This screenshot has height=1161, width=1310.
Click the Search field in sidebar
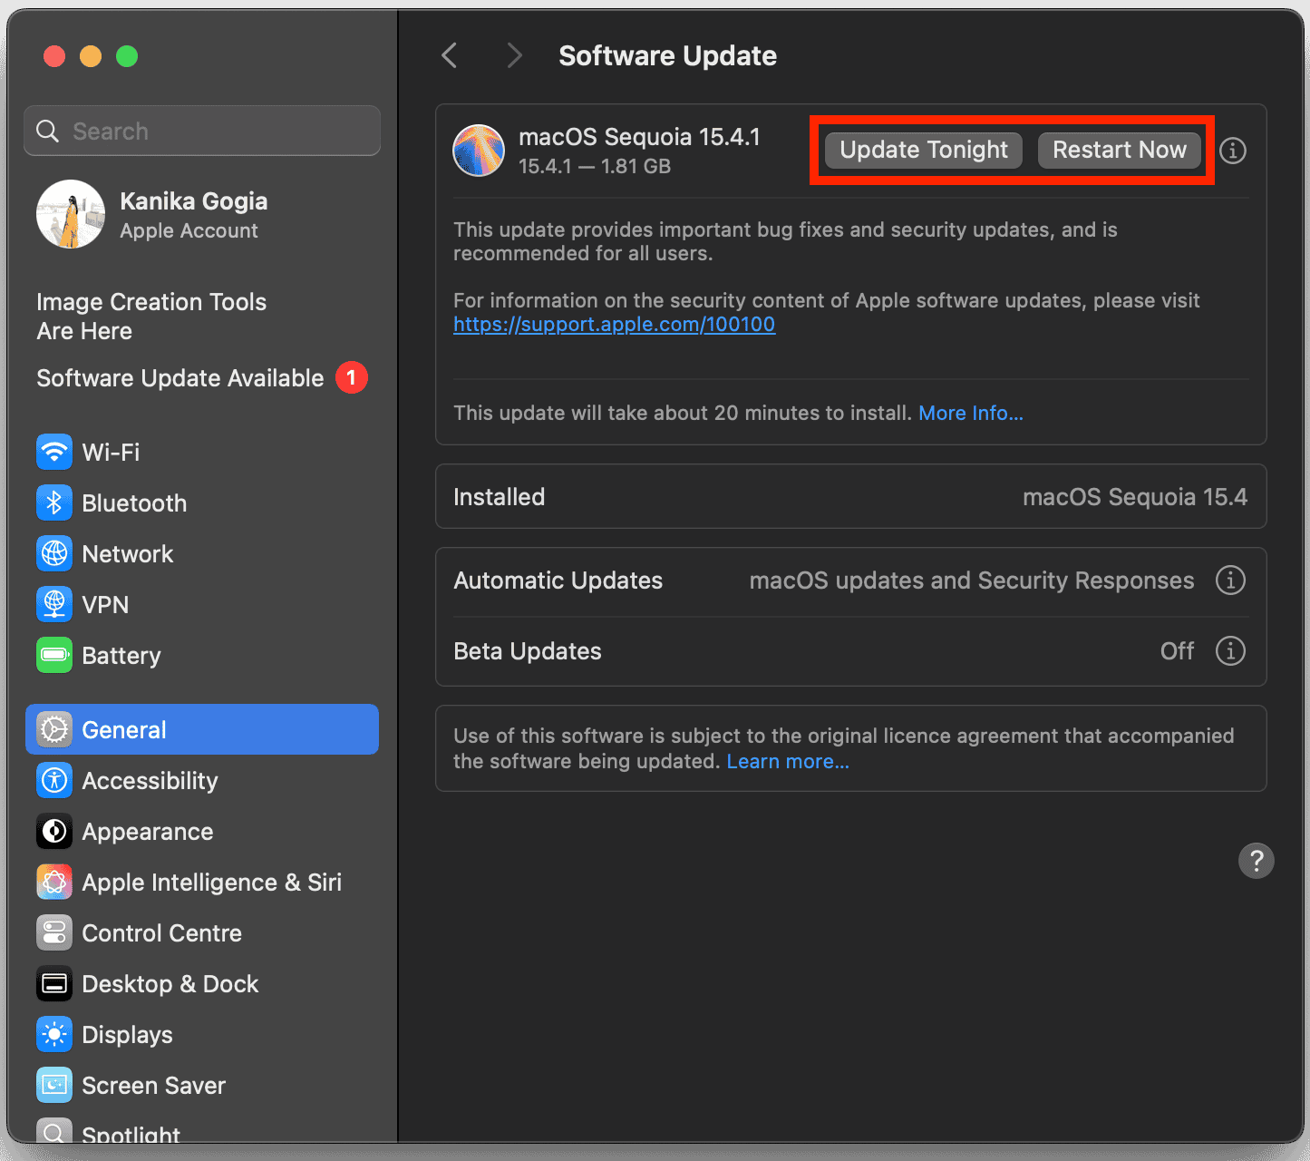(x=202, y=132)
